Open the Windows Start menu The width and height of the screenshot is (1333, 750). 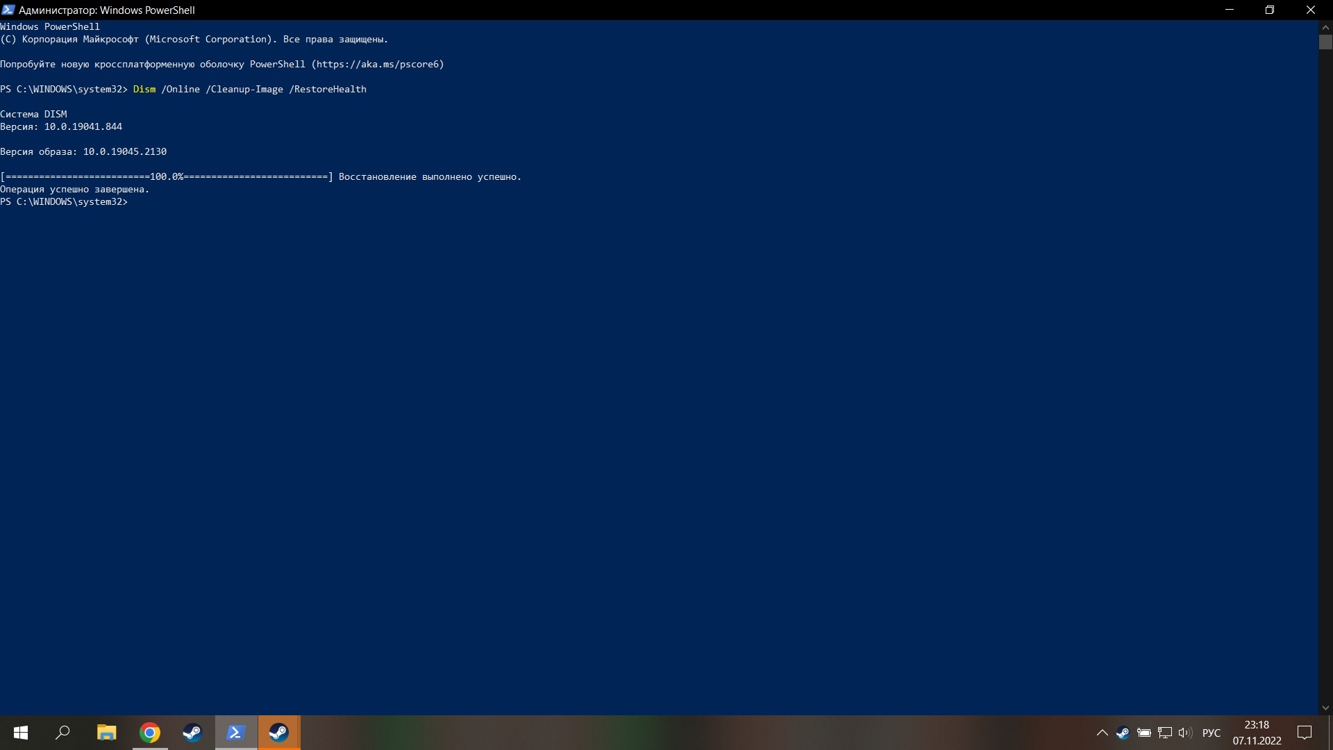click(21, 733)
